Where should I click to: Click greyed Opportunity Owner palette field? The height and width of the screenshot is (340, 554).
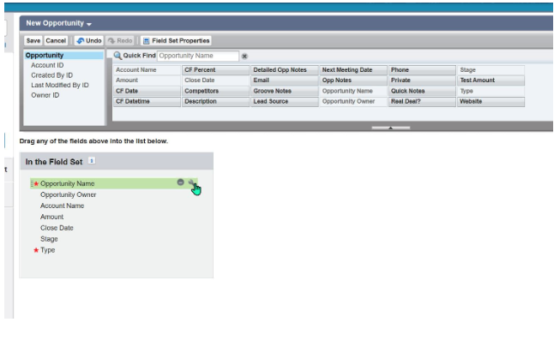[353, 101]
